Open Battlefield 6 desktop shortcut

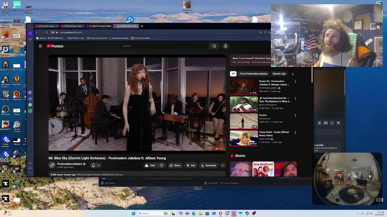(x=5, y=126)
